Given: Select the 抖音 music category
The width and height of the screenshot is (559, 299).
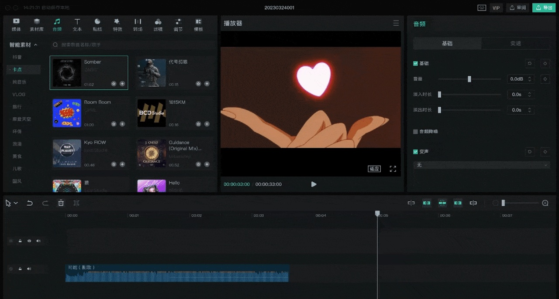Looking at the screenshot, I should pyautogui.click(x=17, y=57).
